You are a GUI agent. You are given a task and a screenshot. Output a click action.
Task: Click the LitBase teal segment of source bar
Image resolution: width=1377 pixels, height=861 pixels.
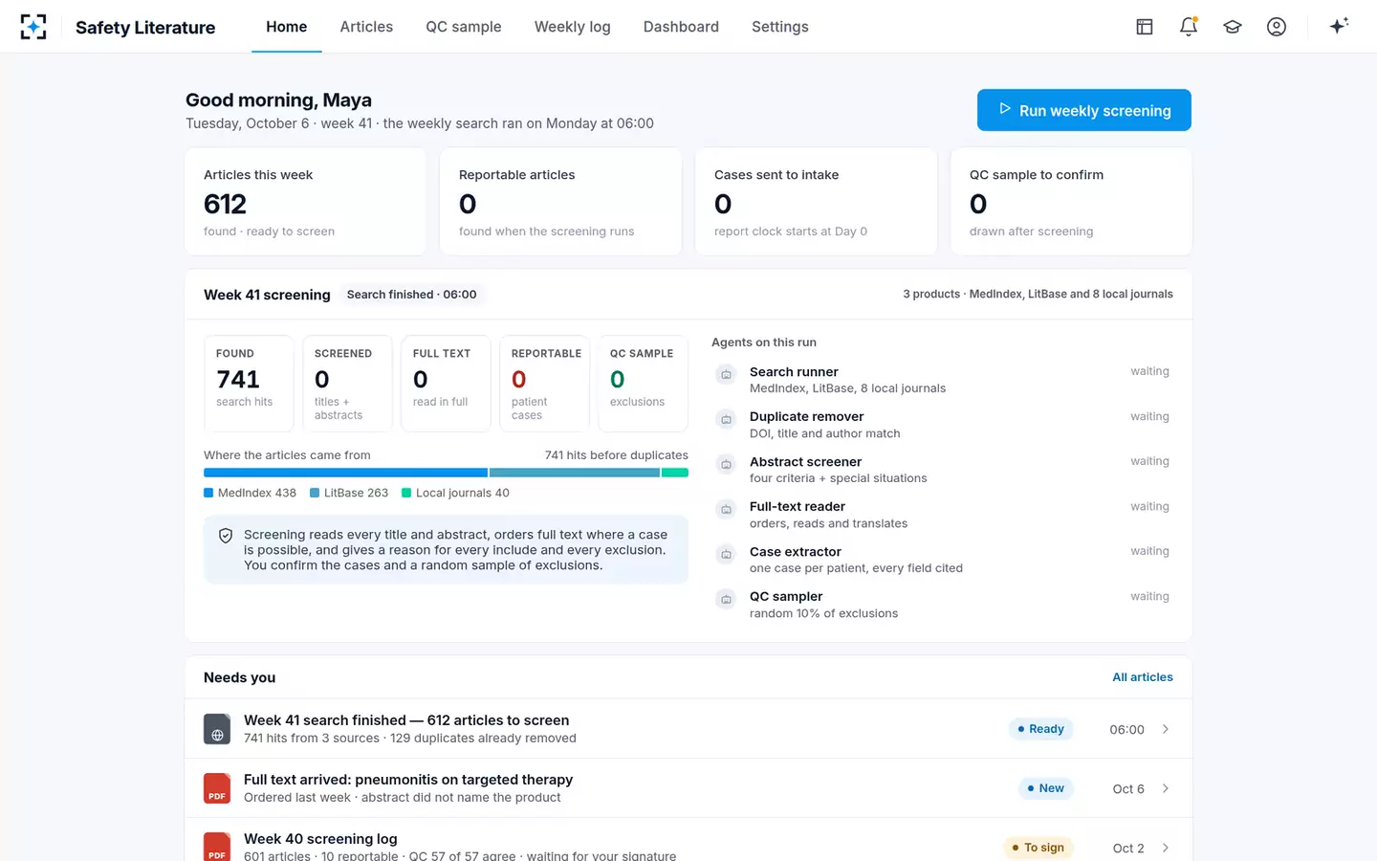pyautogui.click(x=575, y=473)
